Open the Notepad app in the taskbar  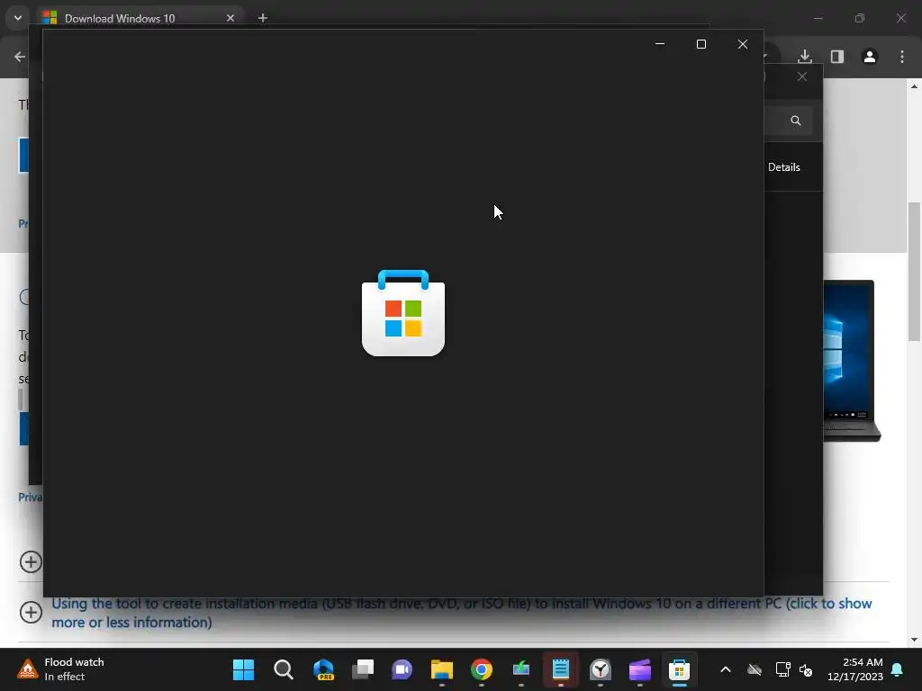(x=561, y=669)
